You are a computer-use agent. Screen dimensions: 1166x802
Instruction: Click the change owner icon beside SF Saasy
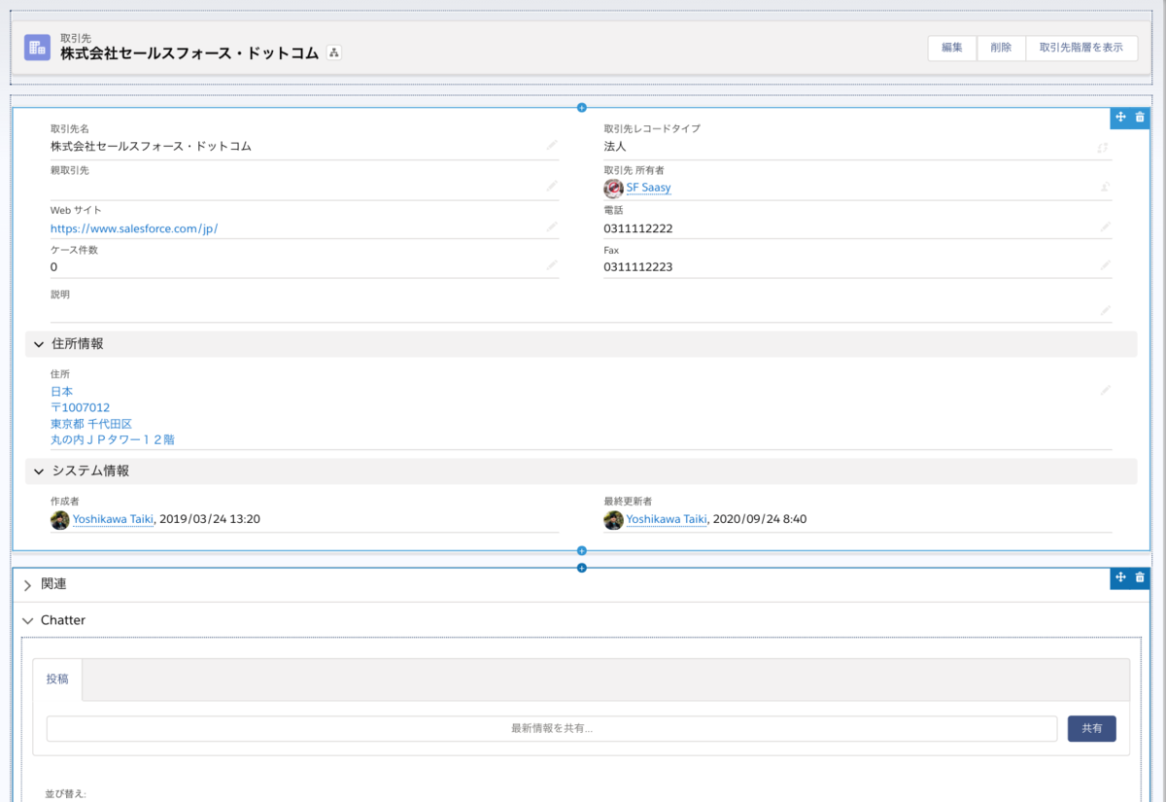pos(1105,187)
